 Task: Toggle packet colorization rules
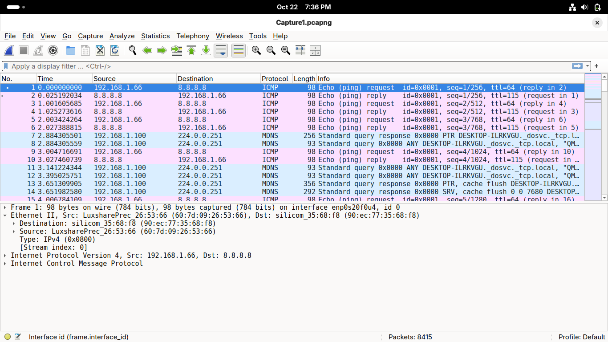[239, 51]
